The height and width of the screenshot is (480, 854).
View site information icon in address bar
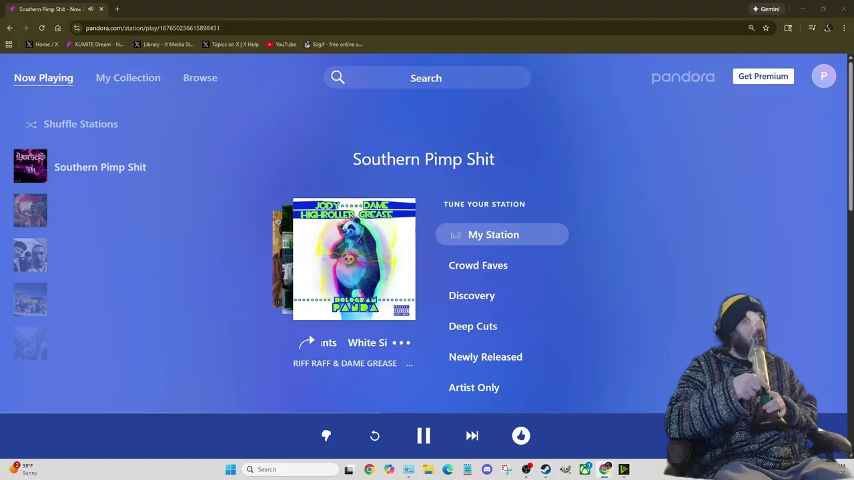coord(77,28)
